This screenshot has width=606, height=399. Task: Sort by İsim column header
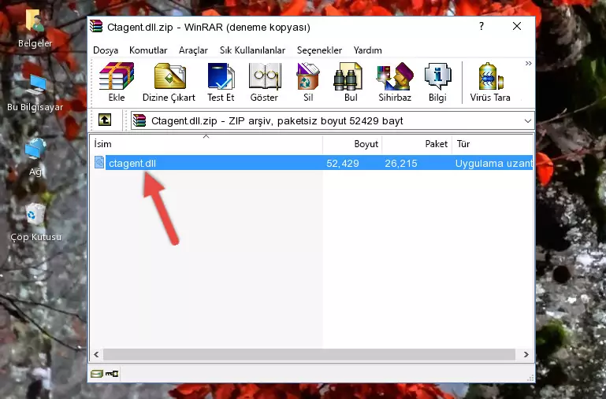206,144
